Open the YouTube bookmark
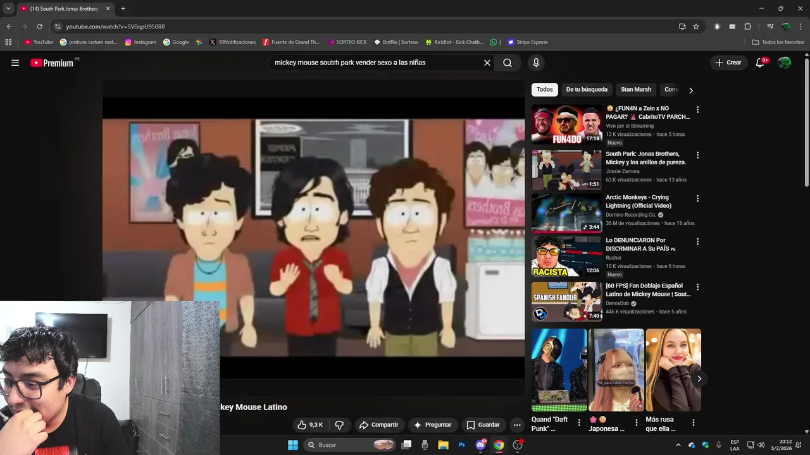The width and height of the screenshot is (810, 455). (x=39, y=42)
